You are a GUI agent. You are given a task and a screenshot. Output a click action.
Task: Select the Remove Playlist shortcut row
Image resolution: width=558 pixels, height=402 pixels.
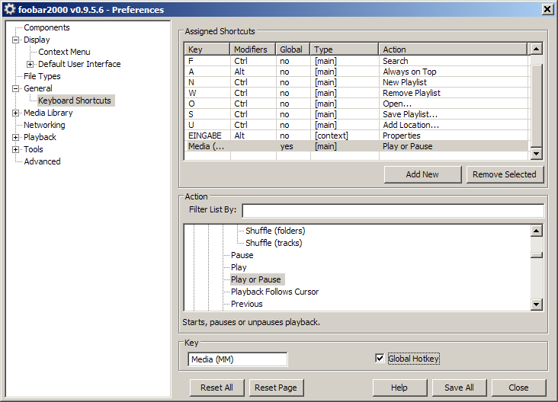click(357, 93)
